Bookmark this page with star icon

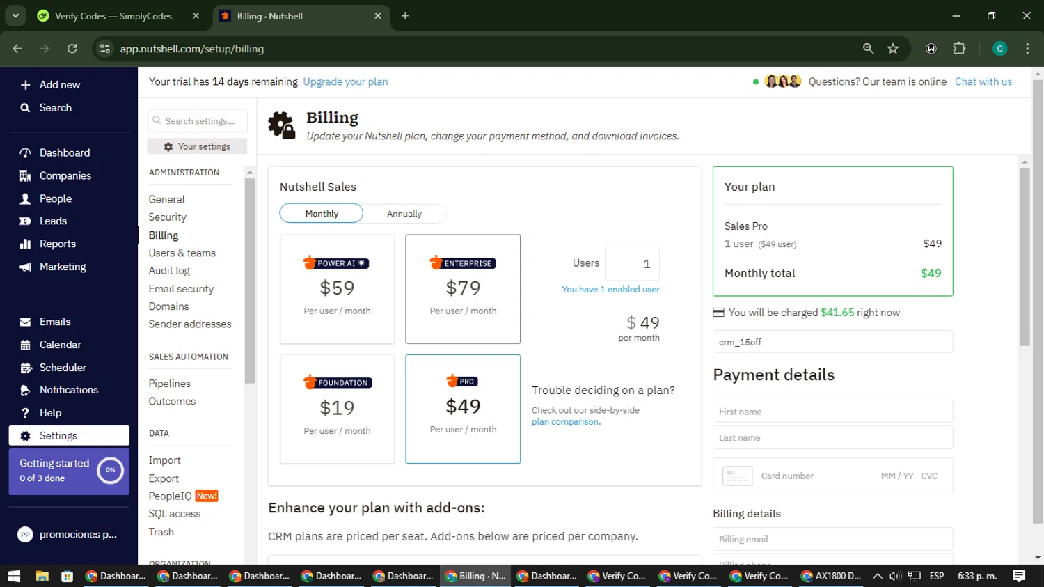(893, 49)
